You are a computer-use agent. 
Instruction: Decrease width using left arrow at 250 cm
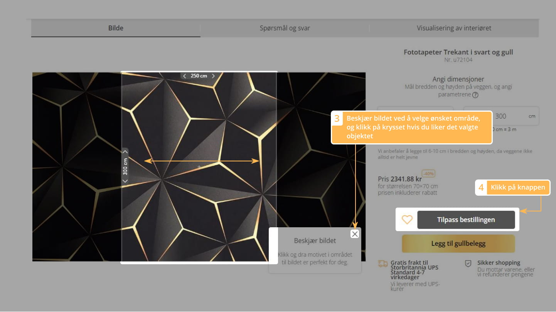pos(185,76)
